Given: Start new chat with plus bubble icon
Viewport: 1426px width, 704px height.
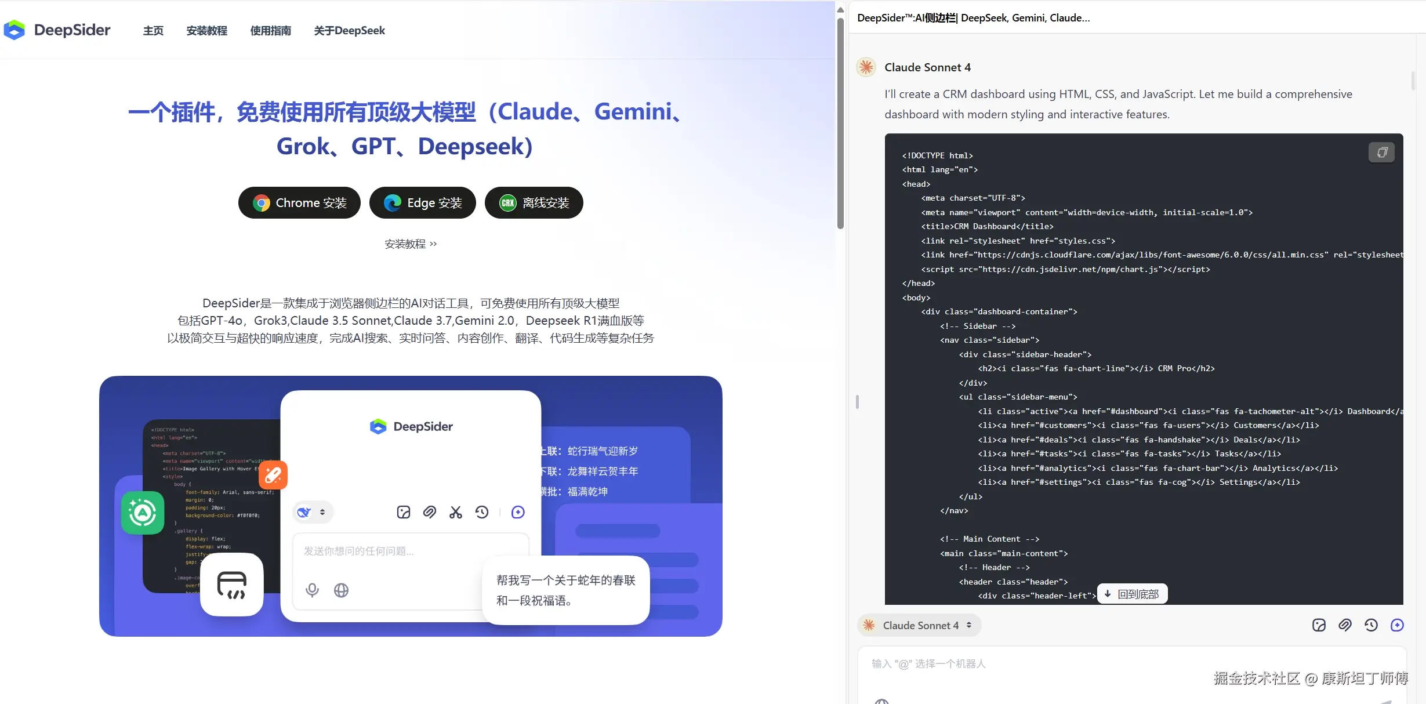Looking at the screenshot, I should coord(1397,625).
